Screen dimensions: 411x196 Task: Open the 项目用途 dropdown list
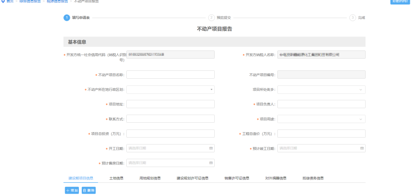pyautogui.click(x=361, y=119)
